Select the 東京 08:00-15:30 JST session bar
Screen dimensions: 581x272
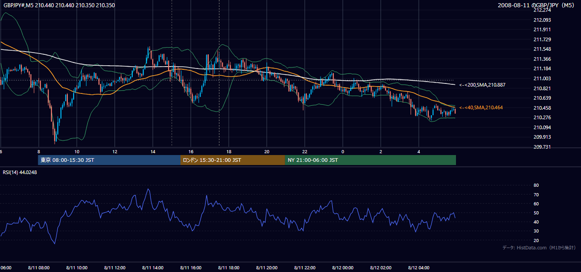(x=109, y=160)
